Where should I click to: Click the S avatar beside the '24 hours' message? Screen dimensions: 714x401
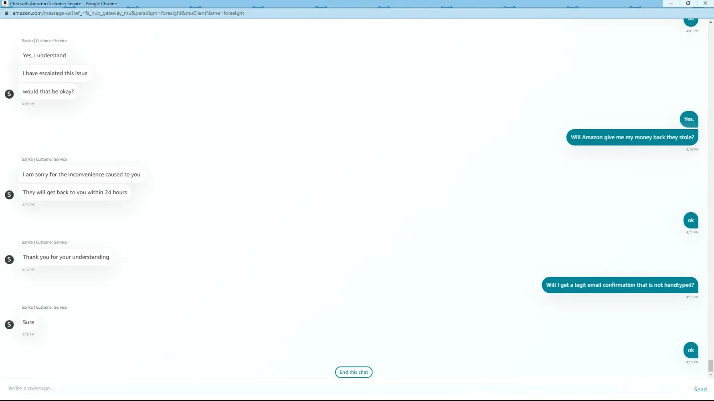tap(9, 195)
